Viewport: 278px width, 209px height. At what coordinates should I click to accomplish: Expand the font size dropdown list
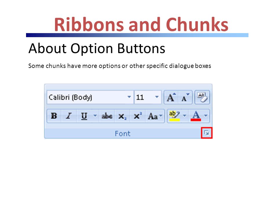click(x=157, y=97)
